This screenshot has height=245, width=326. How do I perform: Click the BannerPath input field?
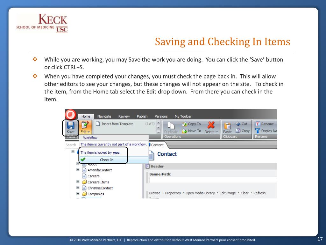click(213, 180)
